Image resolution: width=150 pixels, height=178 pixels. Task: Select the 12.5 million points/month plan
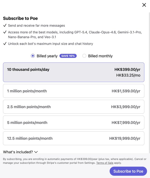click(73, 138)
